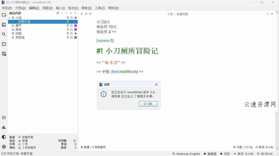The width and height of the screenshot is (279, 156).
Task: Open the build manuscript tool in the sidebar
Action: click(x=4, y=54)
